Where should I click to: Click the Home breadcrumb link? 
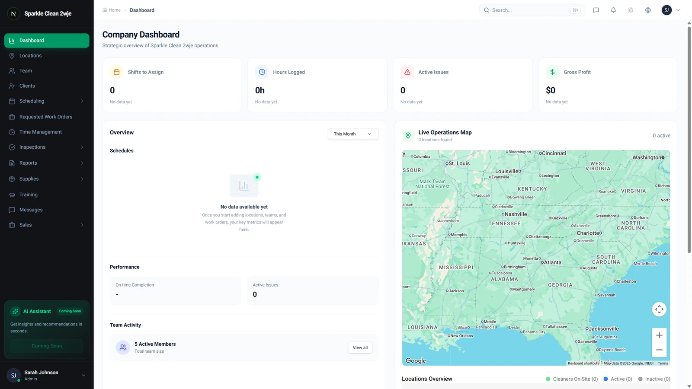[112, 10]
